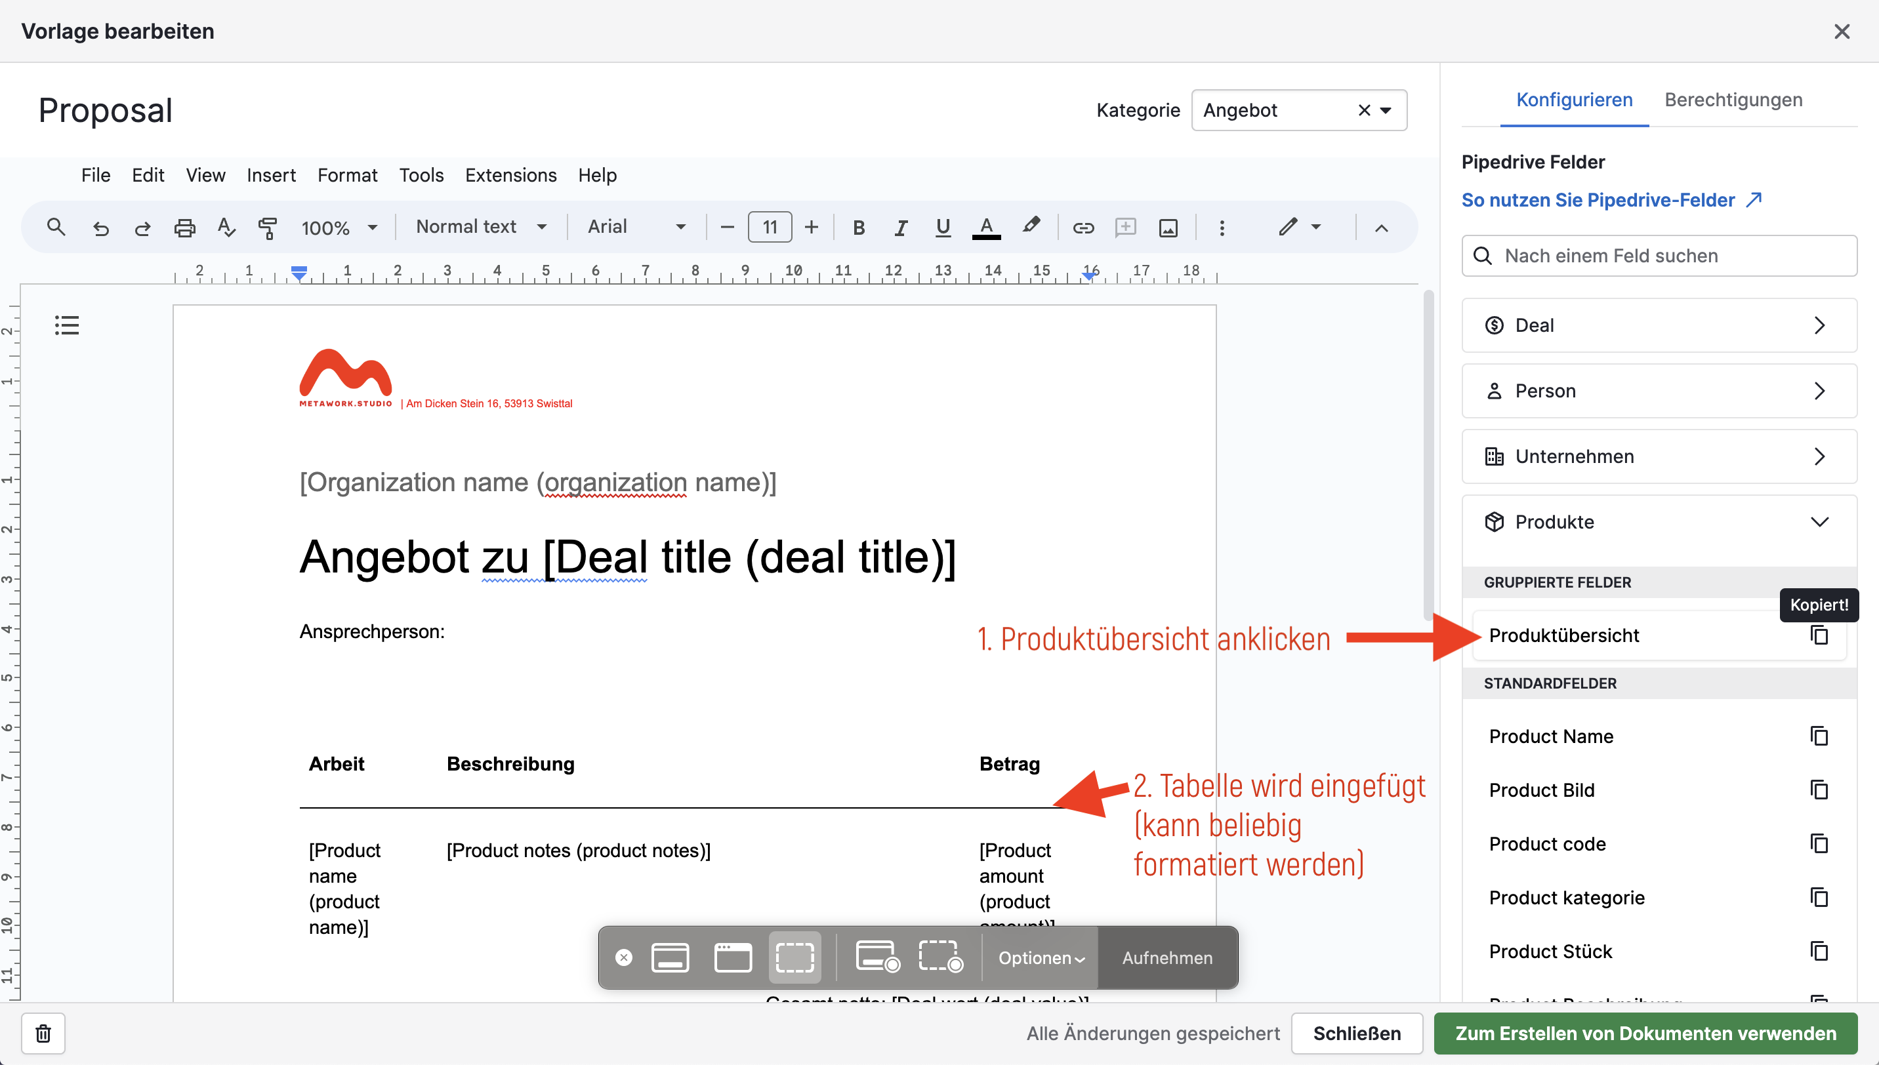Toggle underline formatting
The height and width of the screenshot is (1065, 1879).
click(943, 228)
